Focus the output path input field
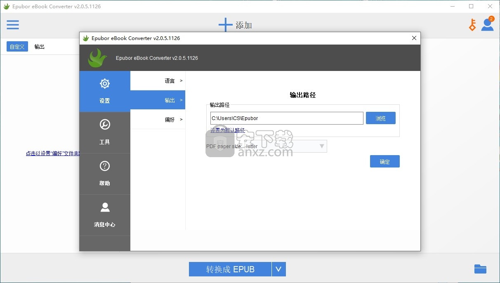The image size is (500, 283). pos(287,118)
